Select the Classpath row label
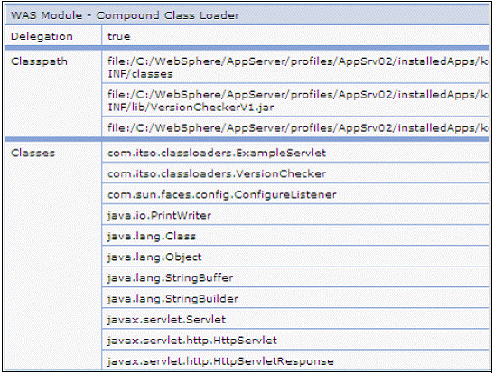 click(39, 61)
